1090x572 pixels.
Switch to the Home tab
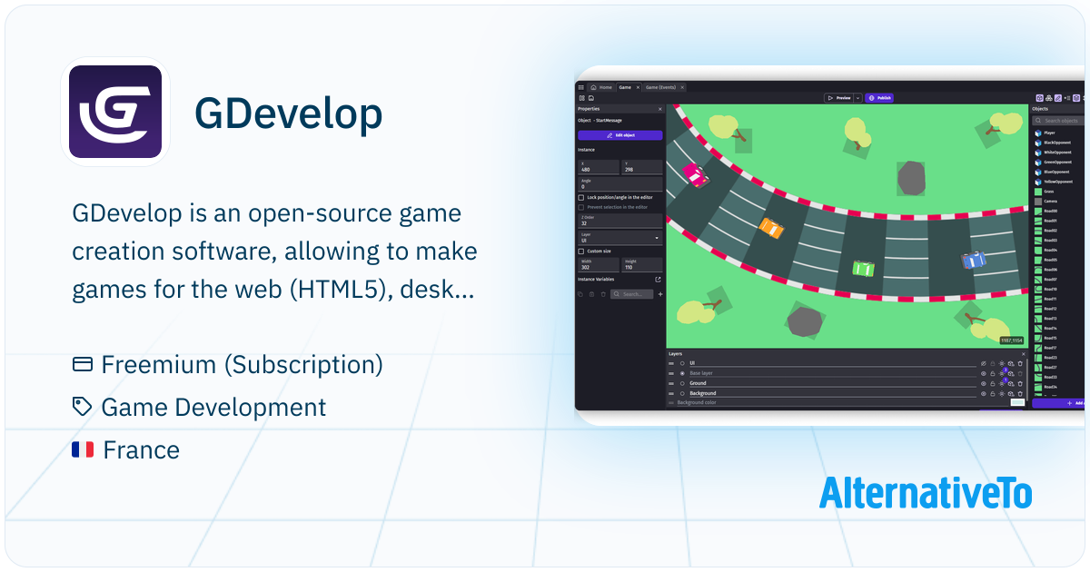pyautogui.click(x=600, y=87)
